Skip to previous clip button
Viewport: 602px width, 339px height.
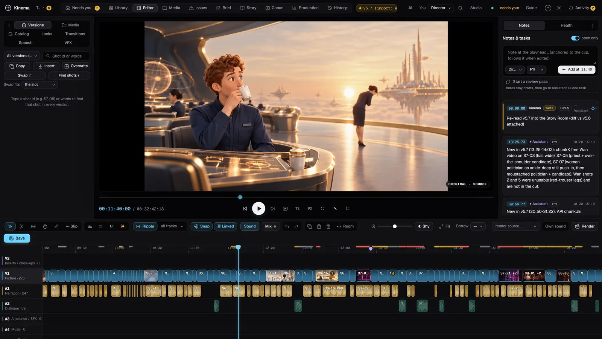pyautogui.click(x=245, y=208)
